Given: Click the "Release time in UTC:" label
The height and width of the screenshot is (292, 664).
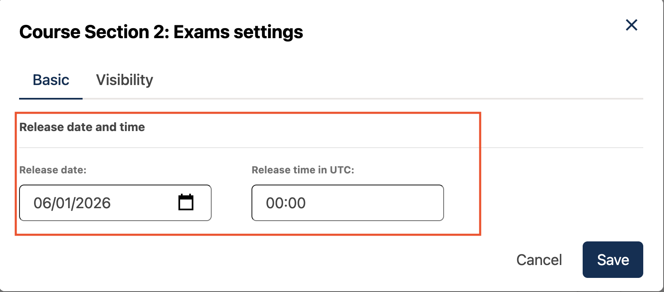Looking at the screenshot, I should coord(303,170).
